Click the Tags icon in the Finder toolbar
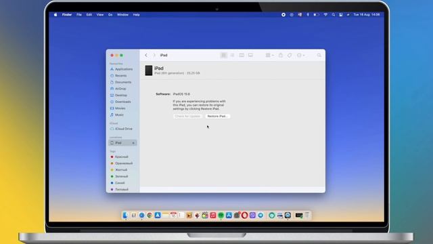The image size is (433, 244). pos(290,56)
